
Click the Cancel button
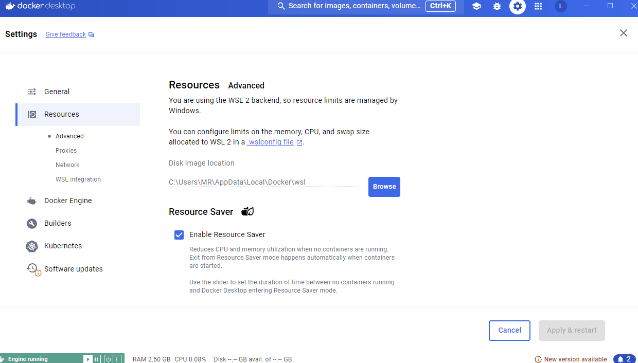[x=509, y=331]
